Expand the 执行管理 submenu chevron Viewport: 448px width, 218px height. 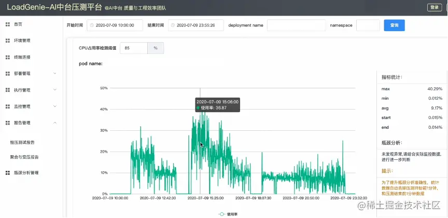(x=55, y=90)
